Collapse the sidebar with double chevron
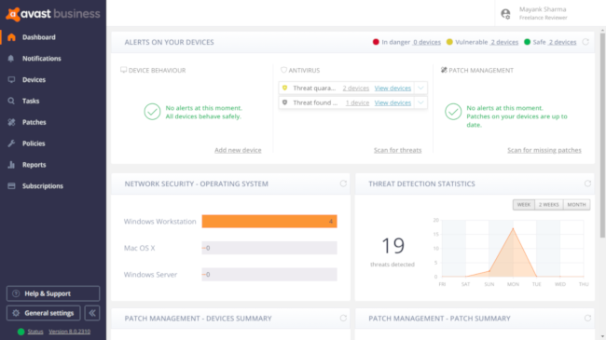This screenshot has width=606, height=340. pos(92,313)
